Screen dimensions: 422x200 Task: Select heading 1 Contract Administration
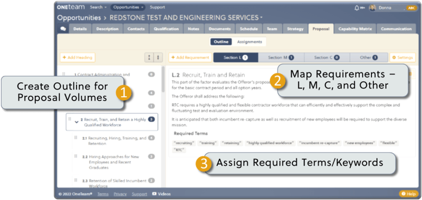pos(102,75)
